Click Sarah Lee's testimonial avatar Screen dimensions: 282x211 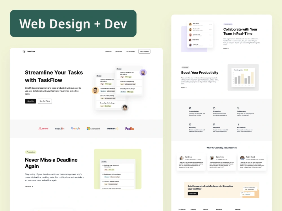181,158
